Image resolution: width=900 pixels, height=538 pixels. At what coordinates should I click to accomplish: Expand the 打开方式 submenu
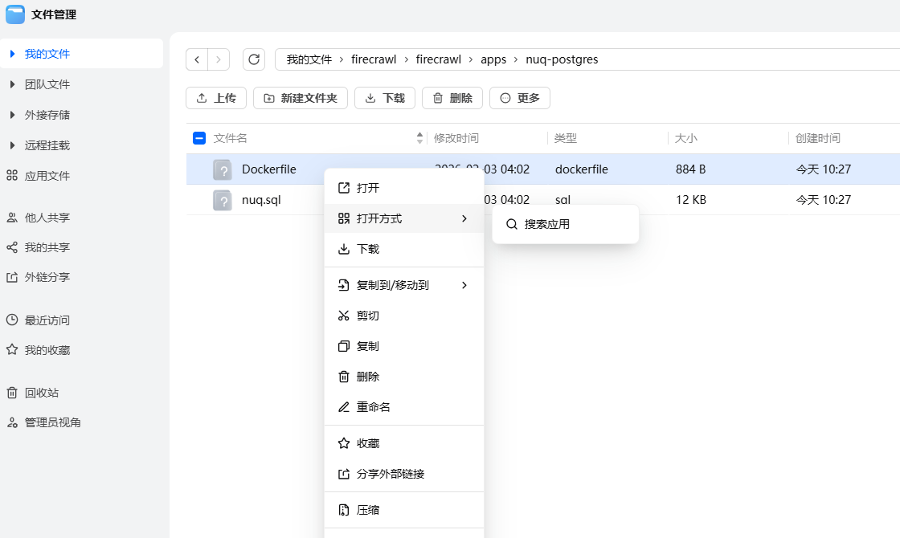[377, 218]
